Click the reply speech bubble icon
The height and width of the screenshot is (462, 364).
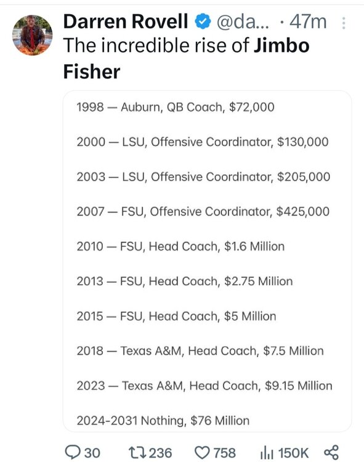click(73, 453)
